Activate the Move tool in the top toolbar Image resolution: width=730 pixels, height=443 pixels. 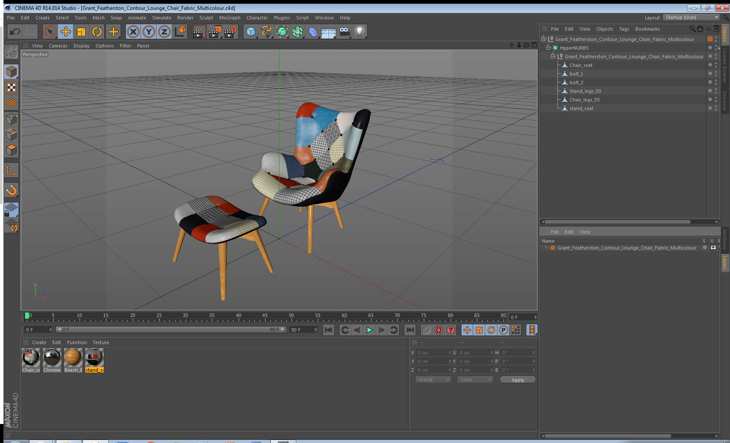[x=66, y=32]
